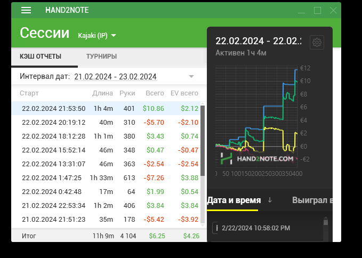Sort sessions by Длина column
This screenshot has height=258, width=362.
tap(102, 93)
